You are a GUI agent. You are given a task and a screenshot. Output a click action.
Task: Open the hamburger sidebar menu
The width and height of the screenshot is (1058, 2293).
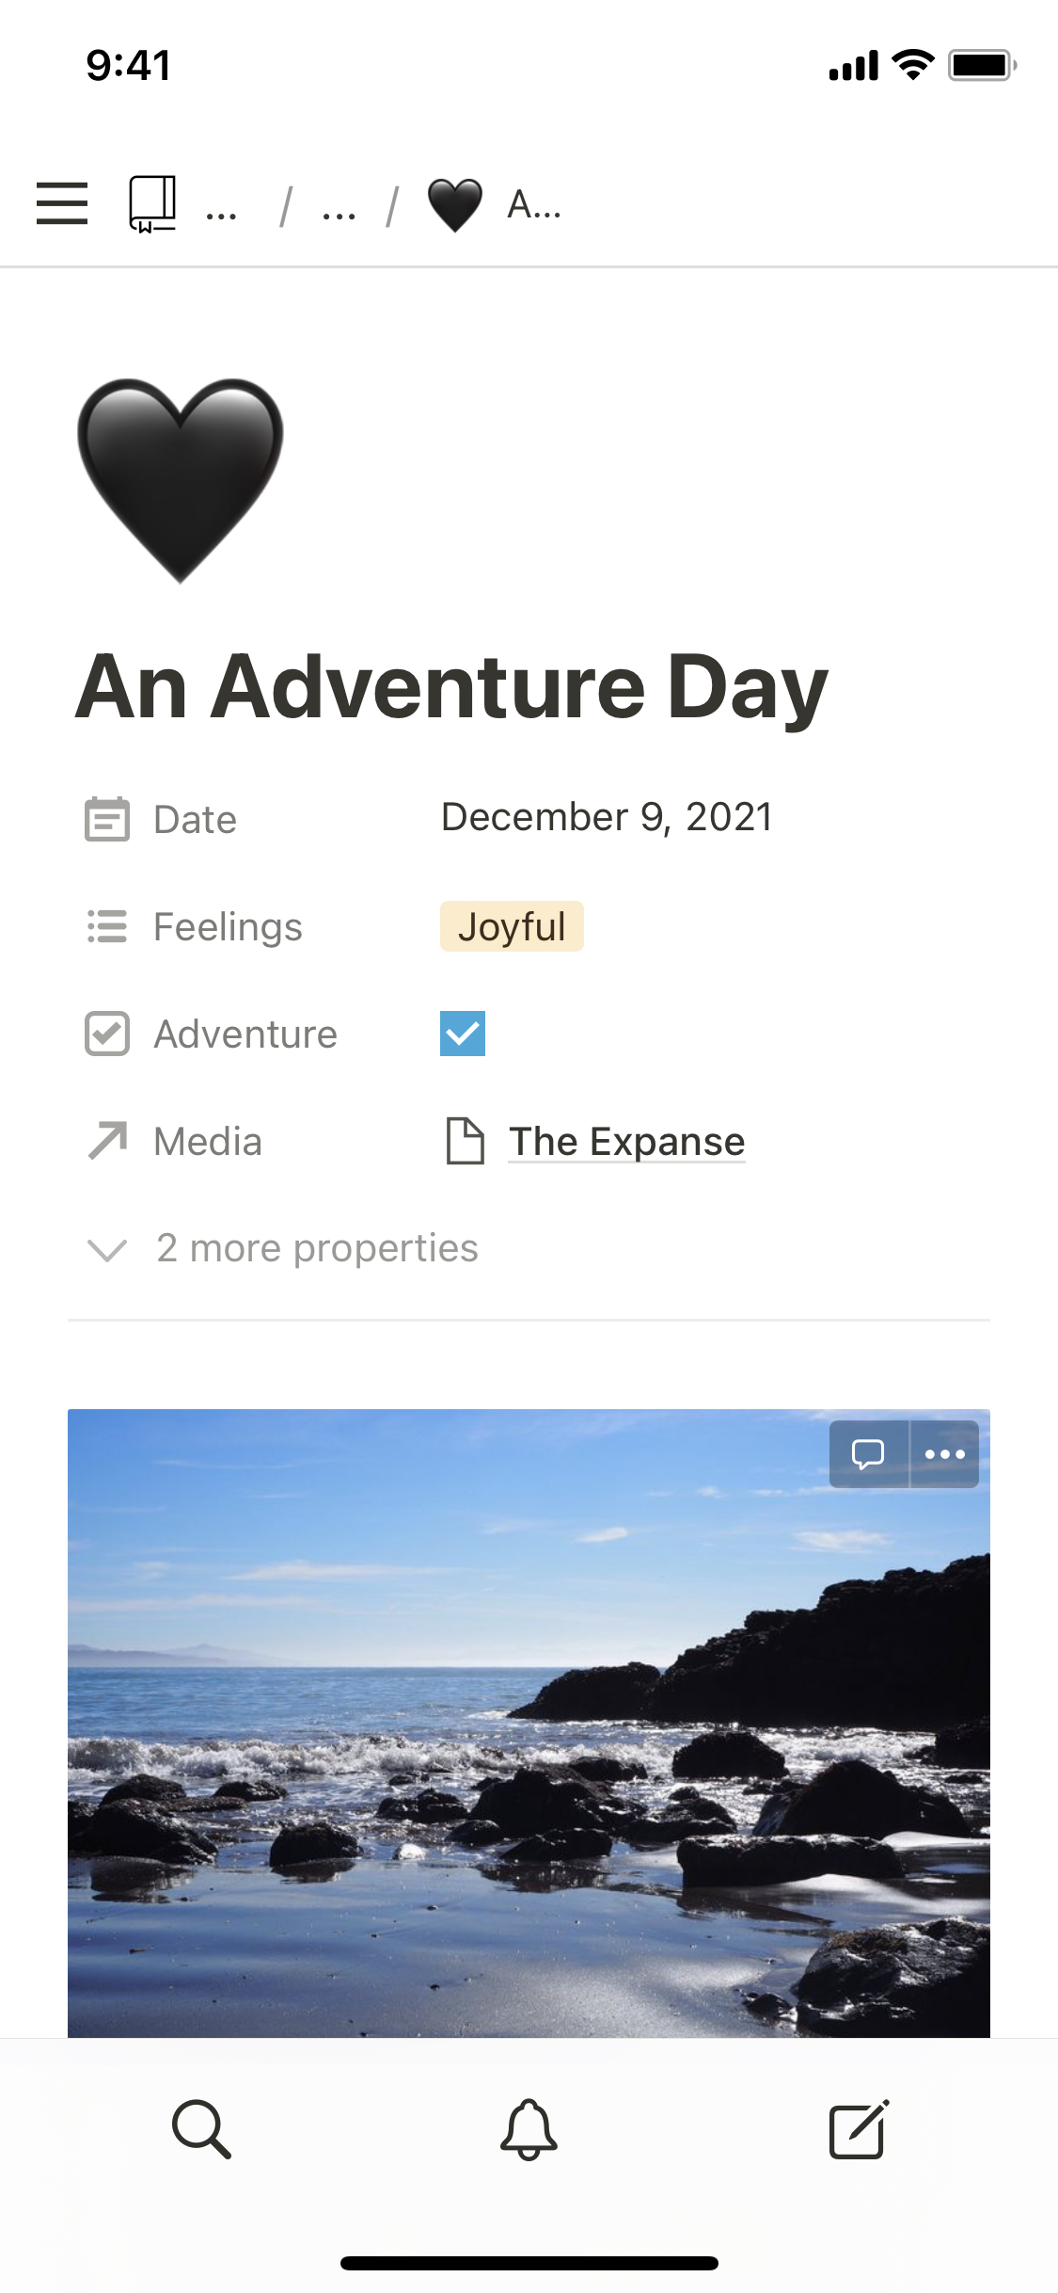click(x=62, y=203)
